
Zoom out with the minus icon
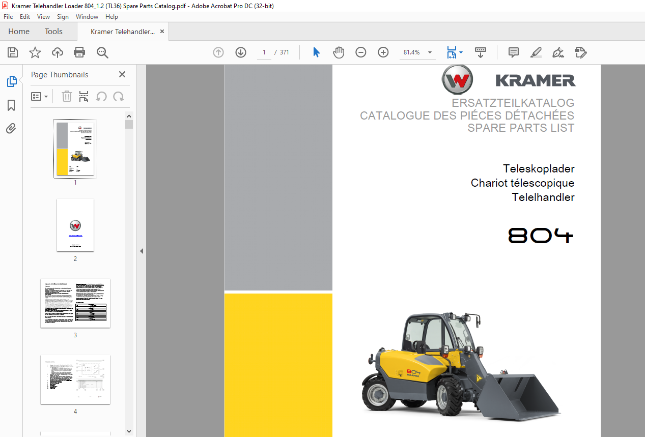tap(361, 52)
